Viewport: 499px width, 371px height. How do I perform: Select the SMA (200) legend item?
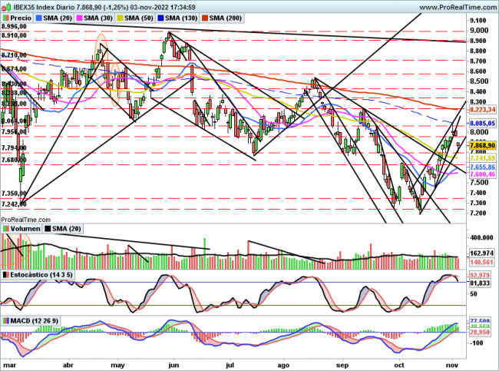click(x=222, y=18)
